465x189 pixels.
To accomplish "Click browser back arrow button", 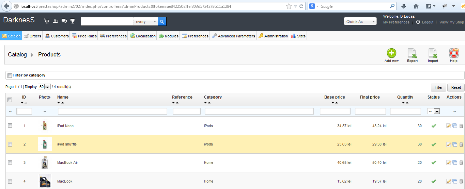I will (x=6, y=6).
